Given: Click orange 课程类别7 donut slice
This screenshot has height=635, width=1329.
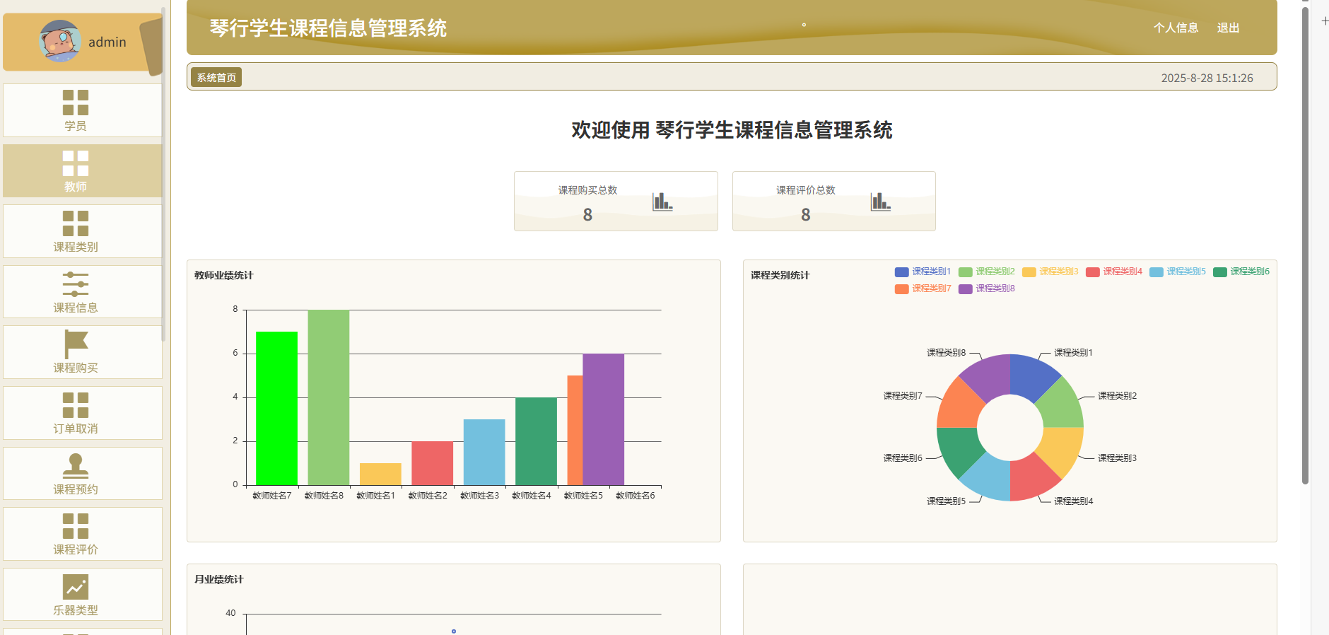Looking at the screenshot, I should (x=958, y=406).
